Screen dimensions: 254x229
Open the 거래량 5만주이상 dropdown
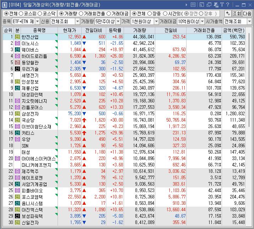point(118,21)
